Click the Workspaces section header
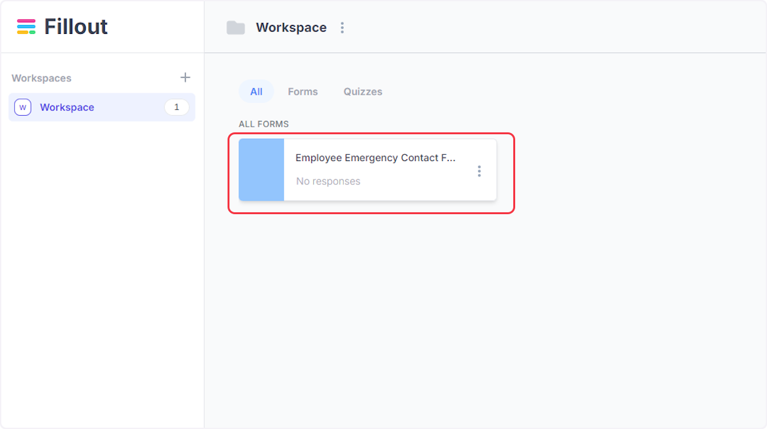767x429 pixels. tap(41, 77)
